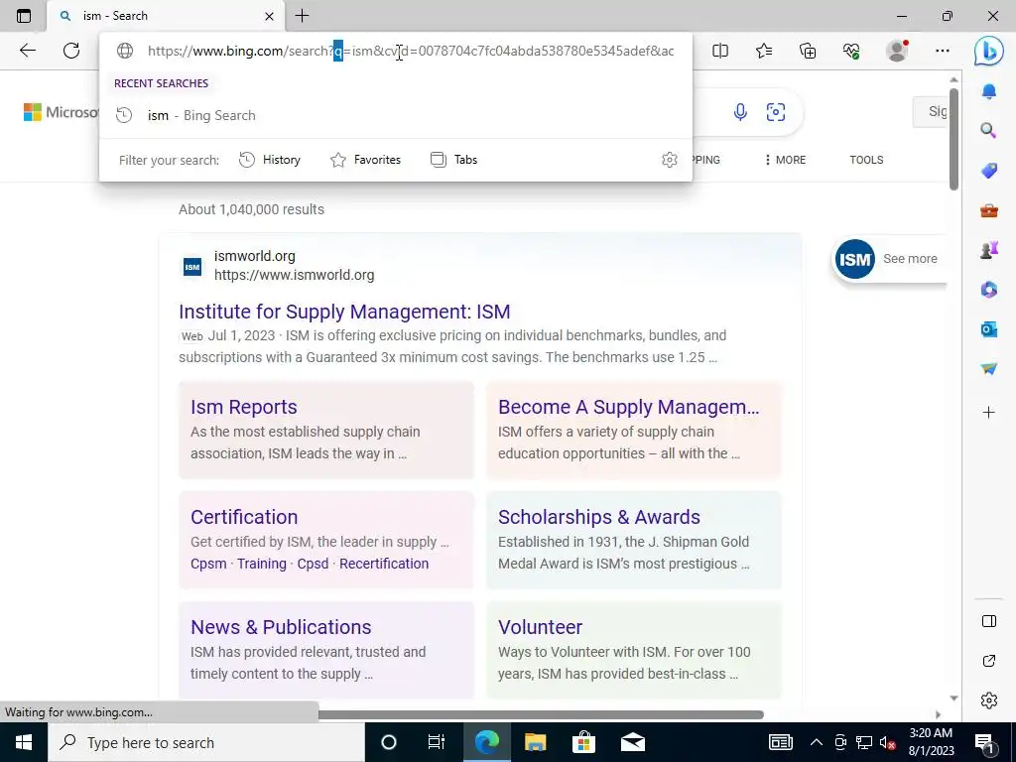Open Scholarships & Awards sublink
Image resolution: width=1016 pixels, height=762 pixels.
pos(599,517)
